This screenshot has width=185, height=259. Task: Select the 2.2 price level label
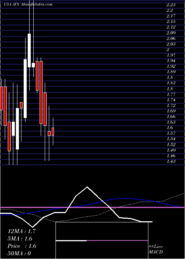tap(169, 10)
